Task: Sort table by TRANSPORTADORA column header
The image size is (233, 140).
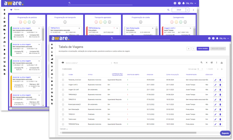Action: coord(191,75)
